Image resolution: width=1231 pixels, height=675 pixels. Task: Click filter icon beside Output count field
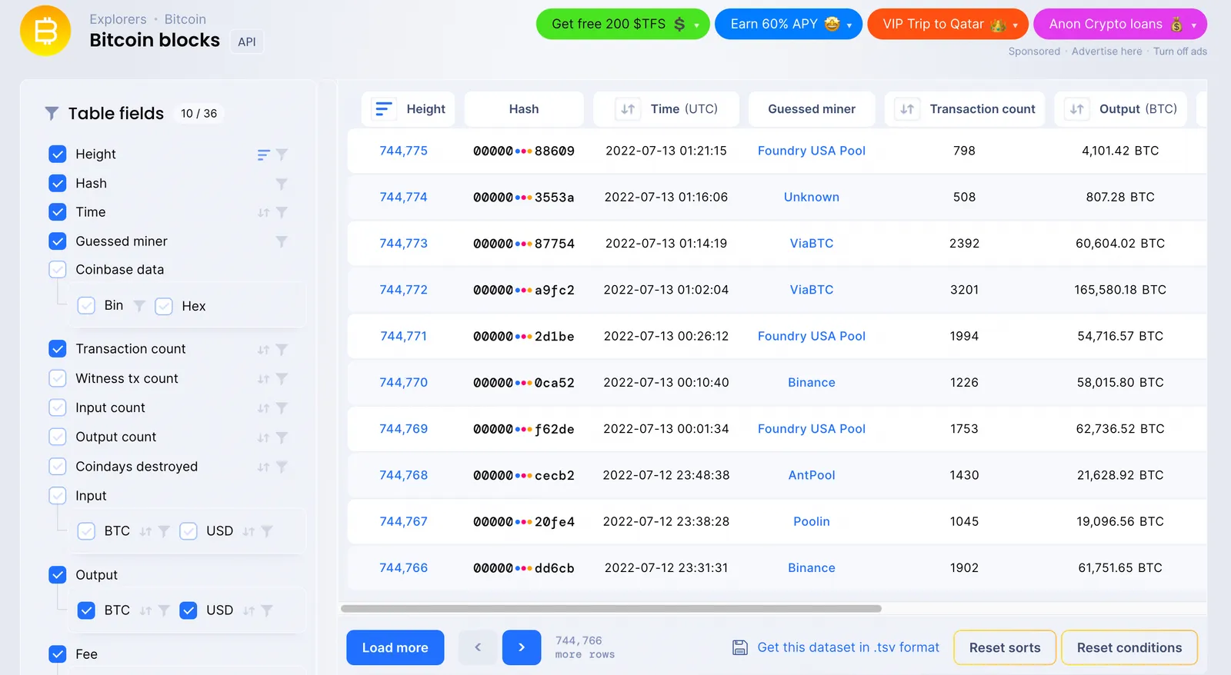point(282,437)
